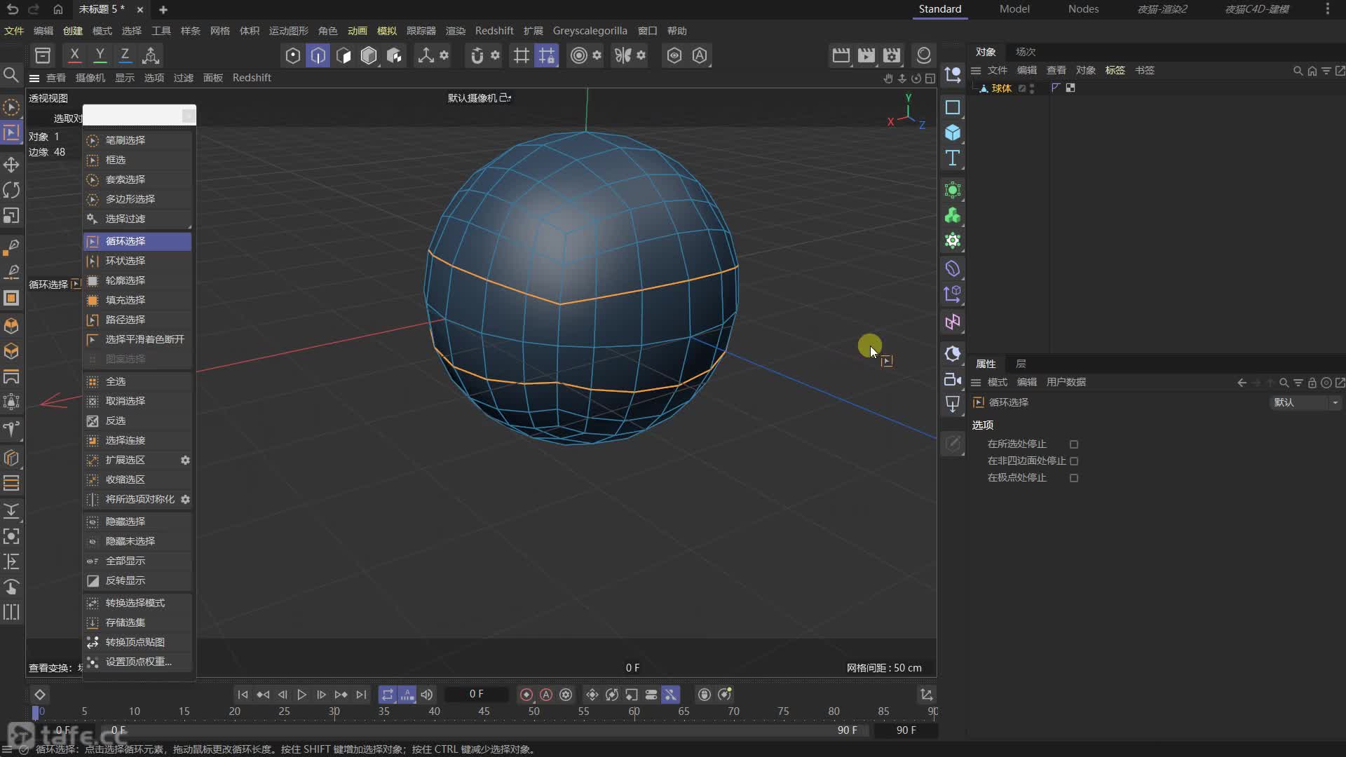Open the viewport hamburger menu

[34, 78]
